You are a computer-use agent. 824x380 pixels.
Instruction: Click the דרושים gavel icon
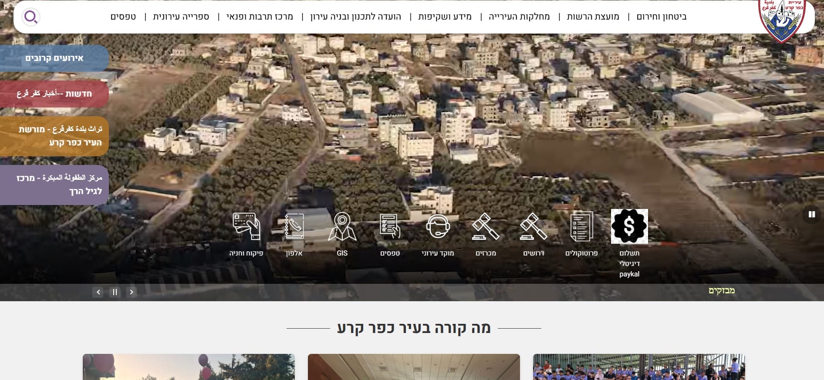[x=534, y=226]
